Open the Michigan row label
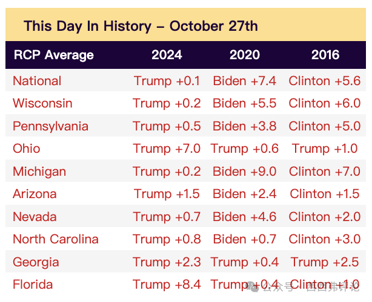The image size is (372, 302). click(x=39, y=172)
